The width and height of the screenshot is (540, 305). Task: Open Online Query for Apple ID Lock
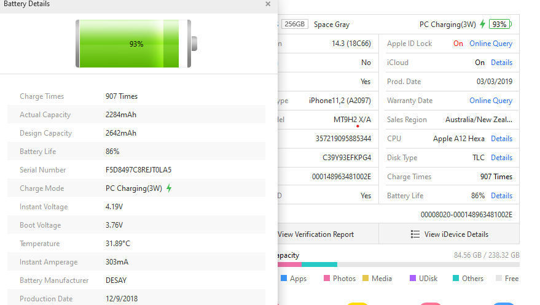[x=491, y=44]
